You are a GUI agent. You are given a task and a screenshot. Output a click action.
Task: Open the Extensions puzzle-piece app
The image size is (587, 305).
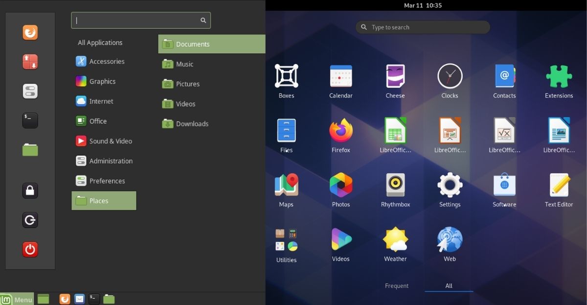point(559,81)
